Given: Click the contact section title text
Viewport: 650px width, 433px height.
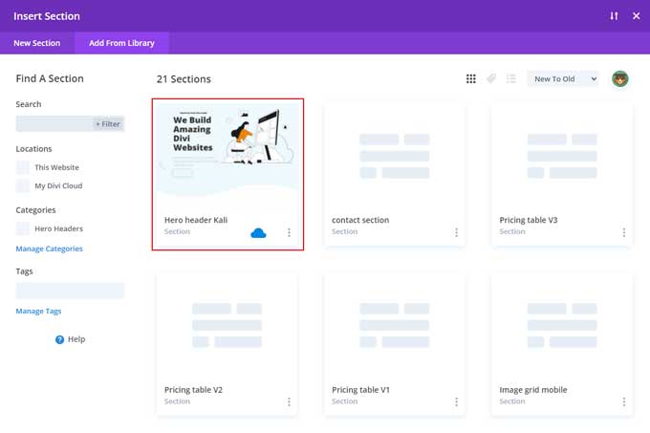Looking at the screenshot, I should (360, 220).
